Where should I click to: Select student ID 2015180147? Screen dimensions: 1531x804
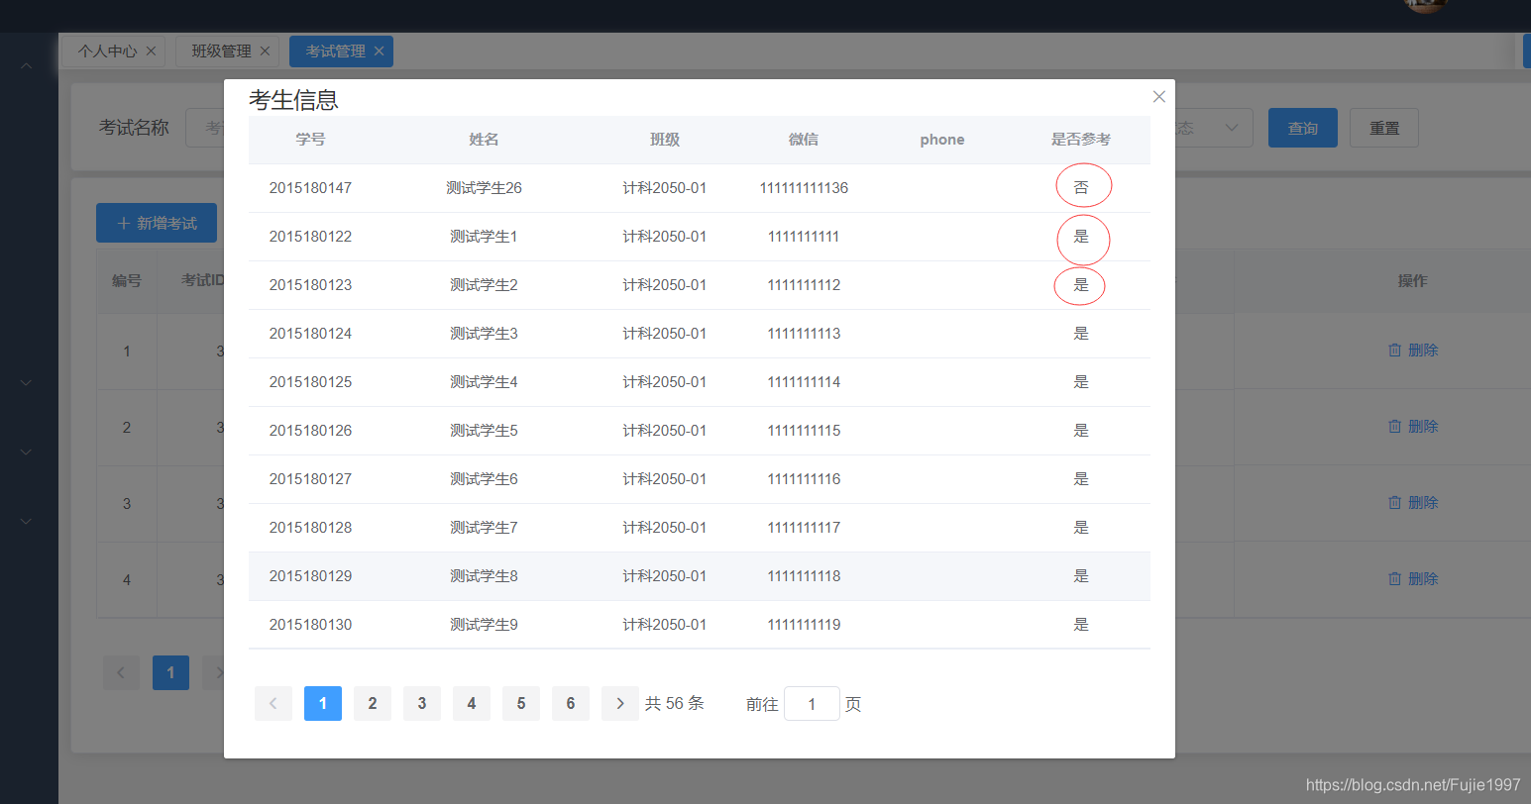click(310, 188)
